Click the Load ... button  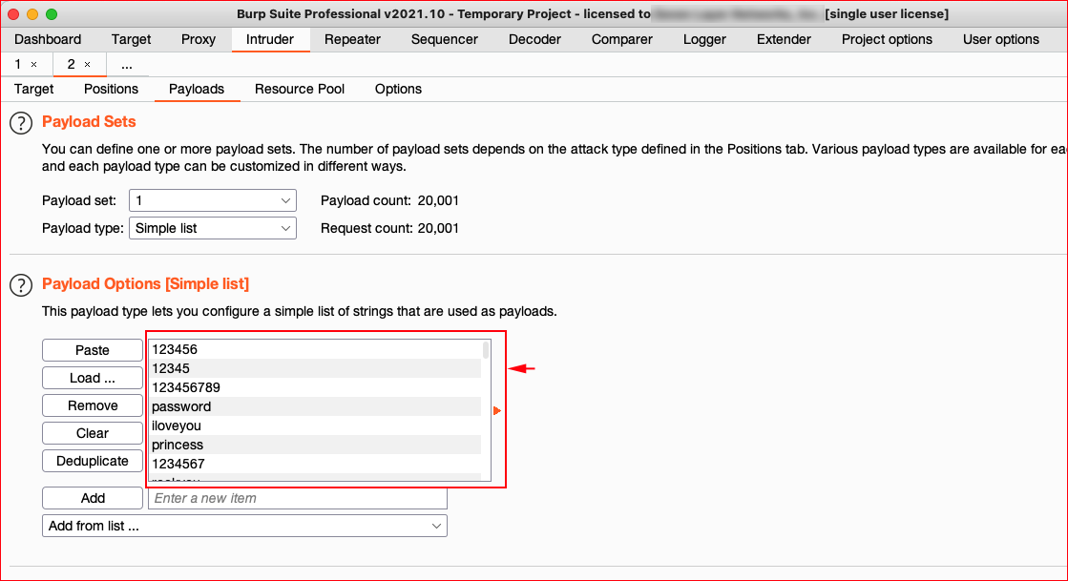(x=93, y=378)
